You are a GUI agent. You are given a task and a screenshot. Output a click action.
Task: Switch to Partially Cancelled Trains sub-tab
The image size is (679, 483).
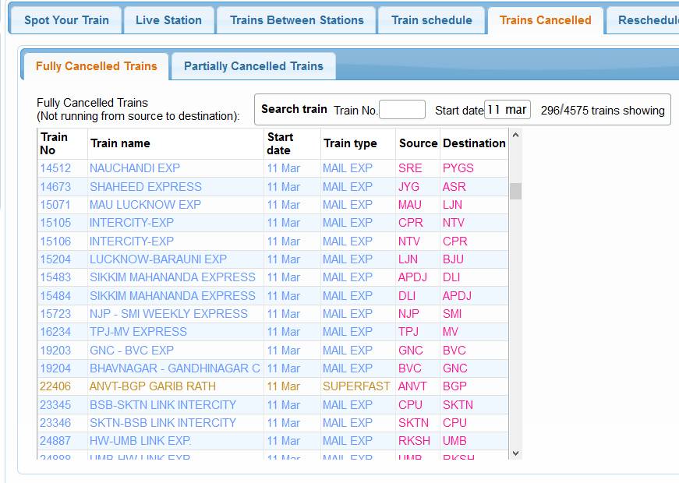253,66
